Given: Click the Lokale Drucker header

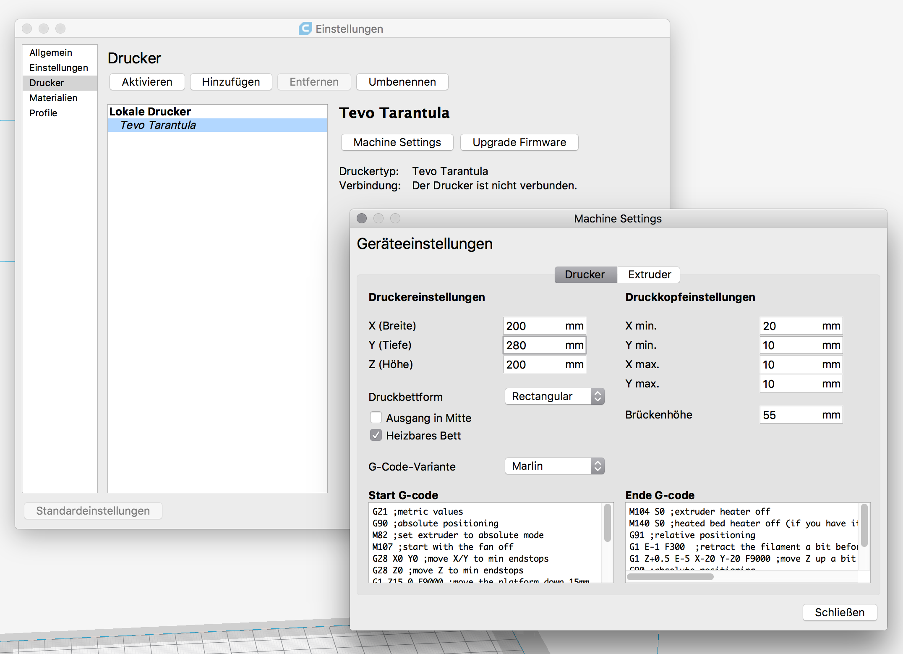Looking at the screenshot, I should [150, 112].
